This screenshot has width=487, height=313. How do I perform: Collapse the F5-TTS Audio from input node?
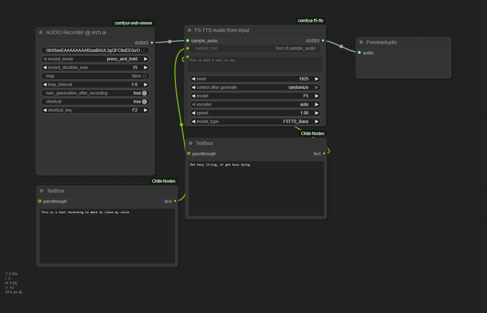(x=190, y=30)
